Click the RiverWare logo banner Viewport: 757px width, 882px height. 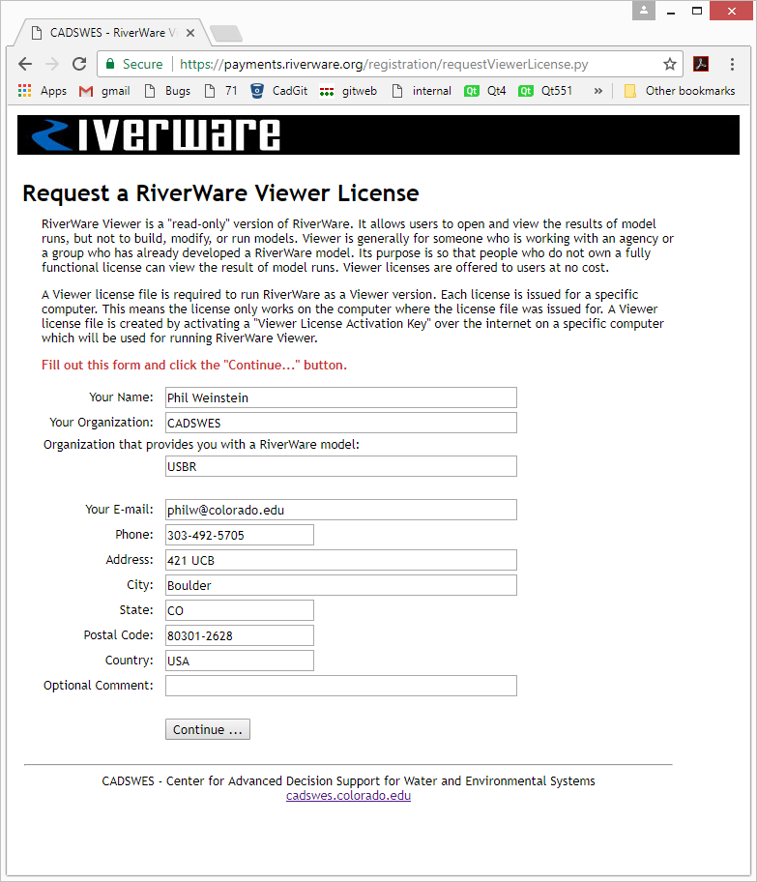(x=379, y=135)
